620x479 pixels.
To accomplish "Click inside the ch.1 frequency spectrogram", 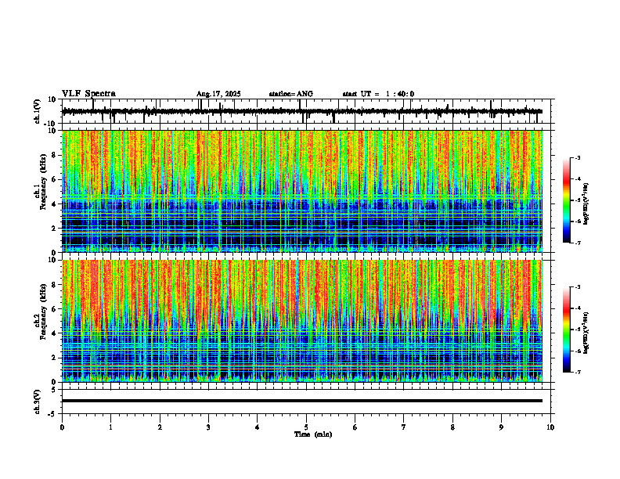I will [302, 191].
